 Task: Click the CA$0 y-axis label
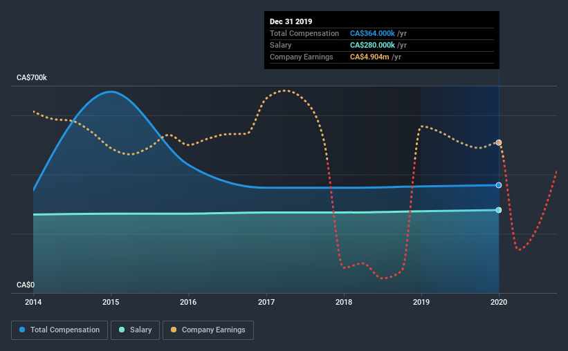point(26,285)
